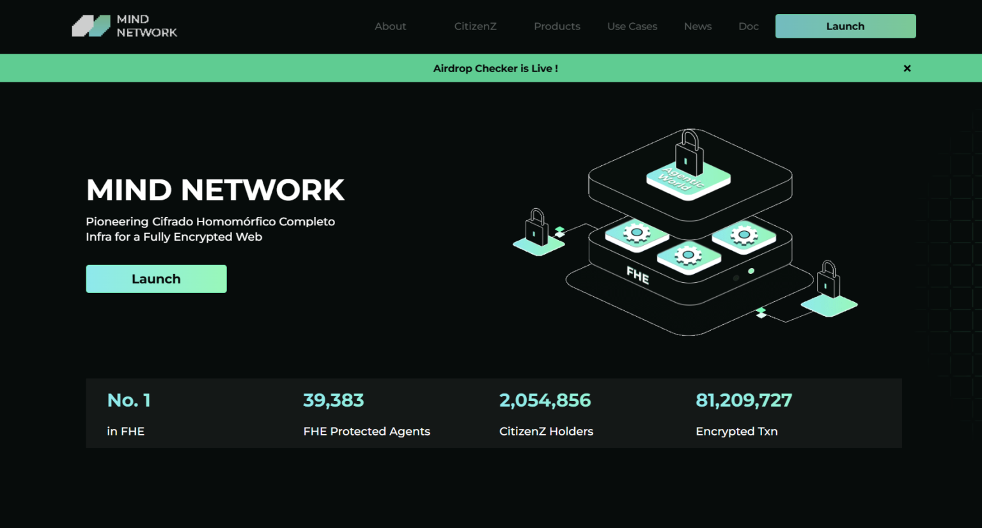Click the Airdrop Checker is Live announcement

tap(496, 68)
